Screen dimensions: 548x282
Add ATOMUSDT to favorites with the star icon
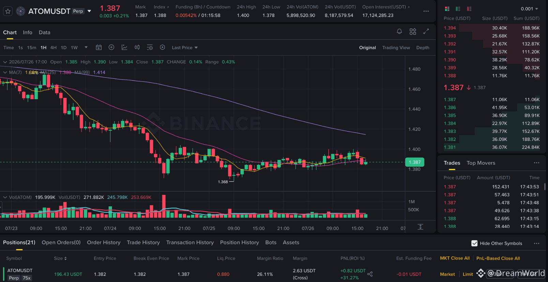pos(8,11)
